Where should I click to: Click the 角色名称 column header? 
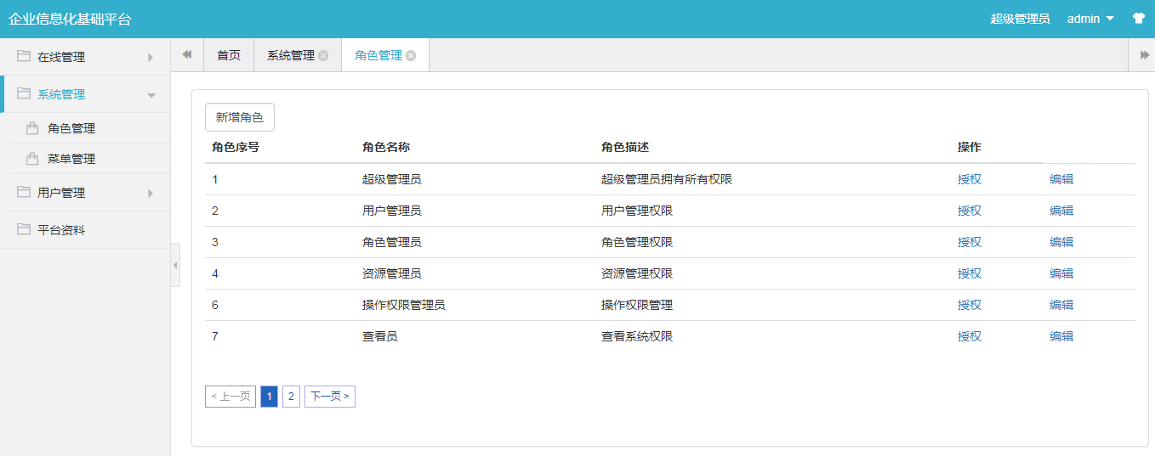(x=386, y=147)
